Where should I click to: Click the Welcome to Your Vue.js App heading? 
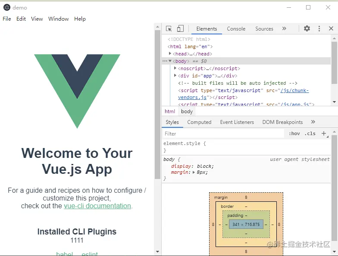tap(77, 161)
